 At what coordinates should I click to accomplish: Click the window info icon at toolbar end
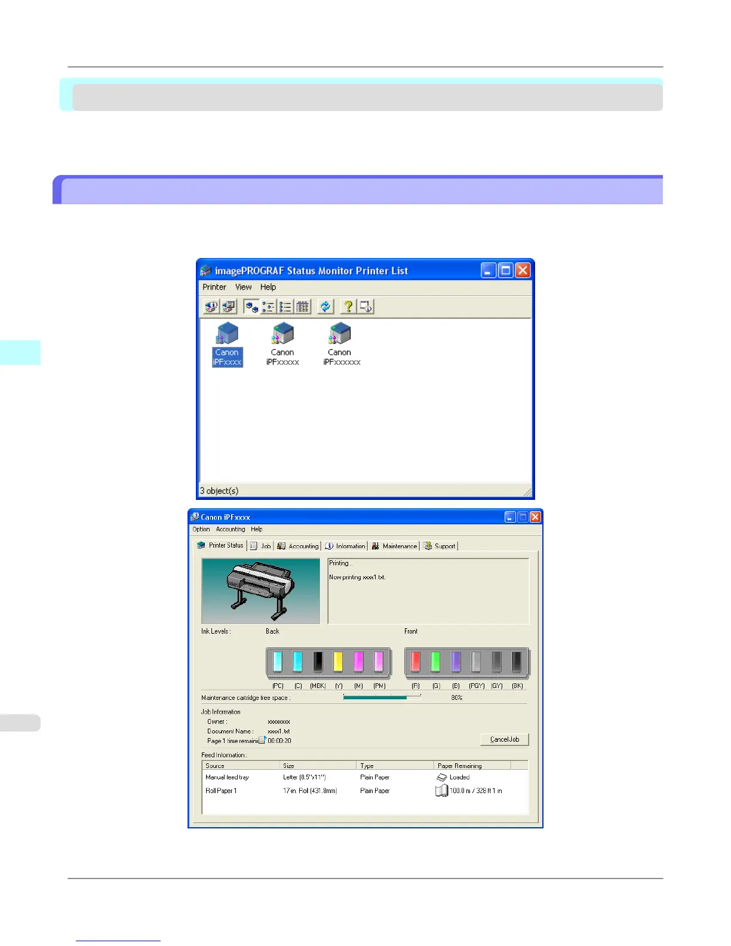point(365,306)
